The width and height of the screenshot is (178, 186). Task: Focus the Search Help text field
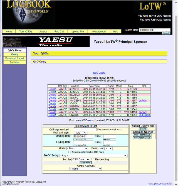tap(155, 30)
